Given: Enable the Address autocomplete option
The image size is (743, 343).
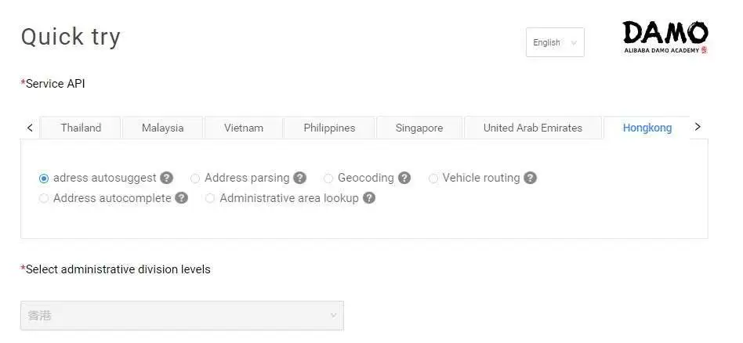Looking at the screenshot, I should point(44,198).
